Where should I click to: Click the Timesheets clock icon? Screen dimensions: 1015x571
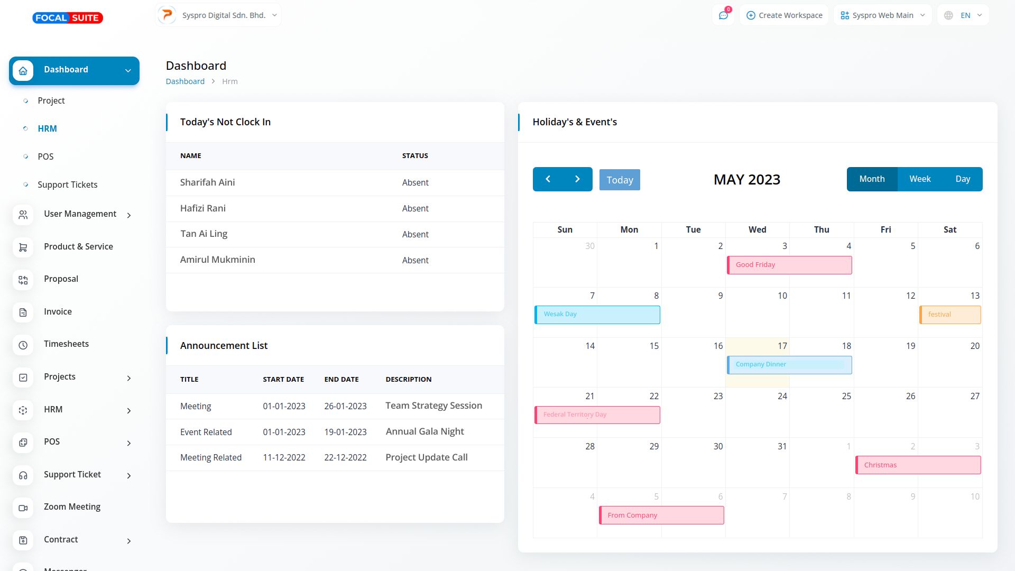[x=23, y=345]
